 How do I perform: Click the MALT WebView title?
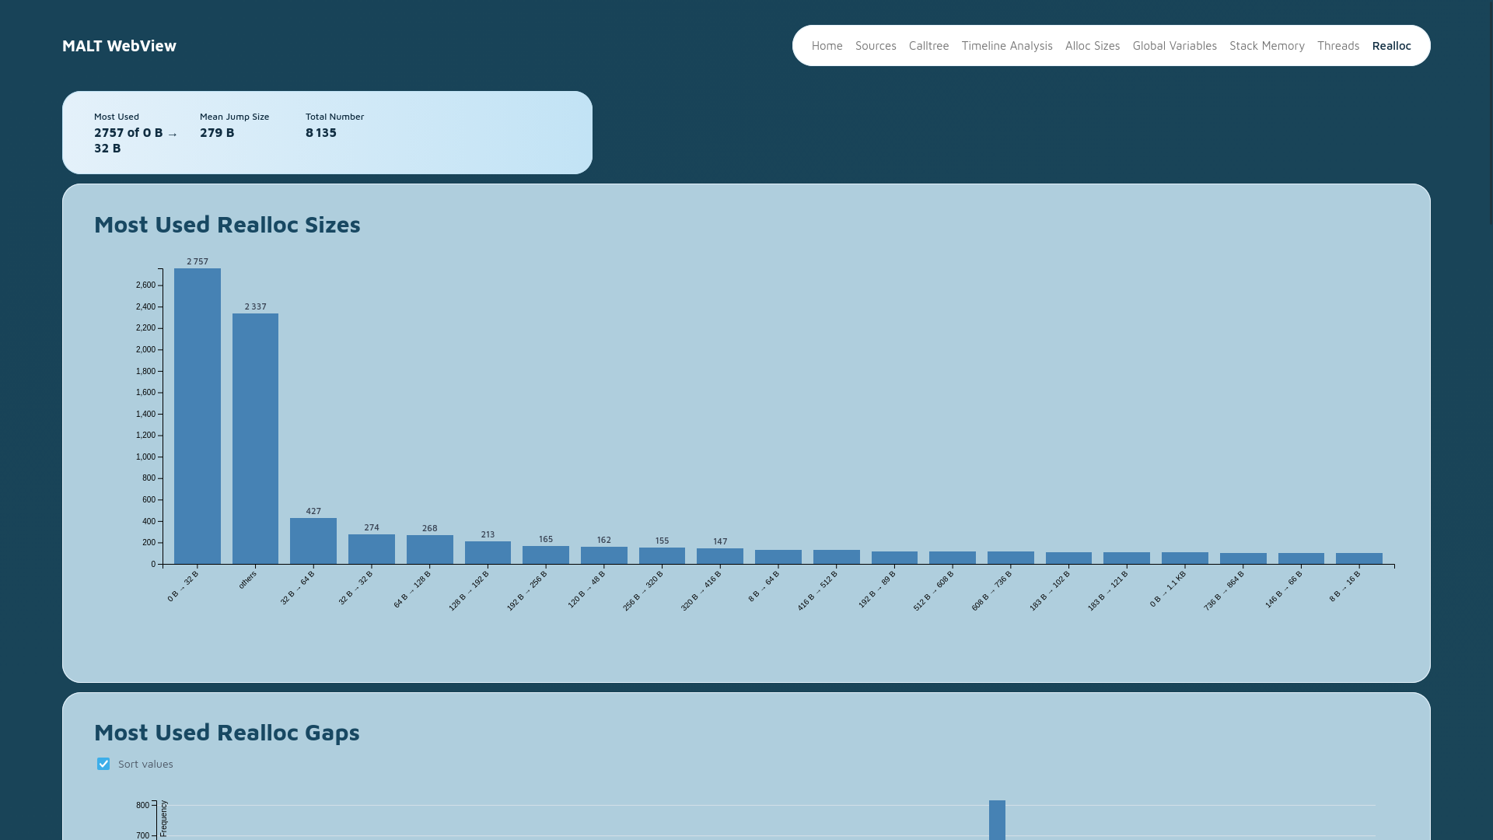point(119,46)
